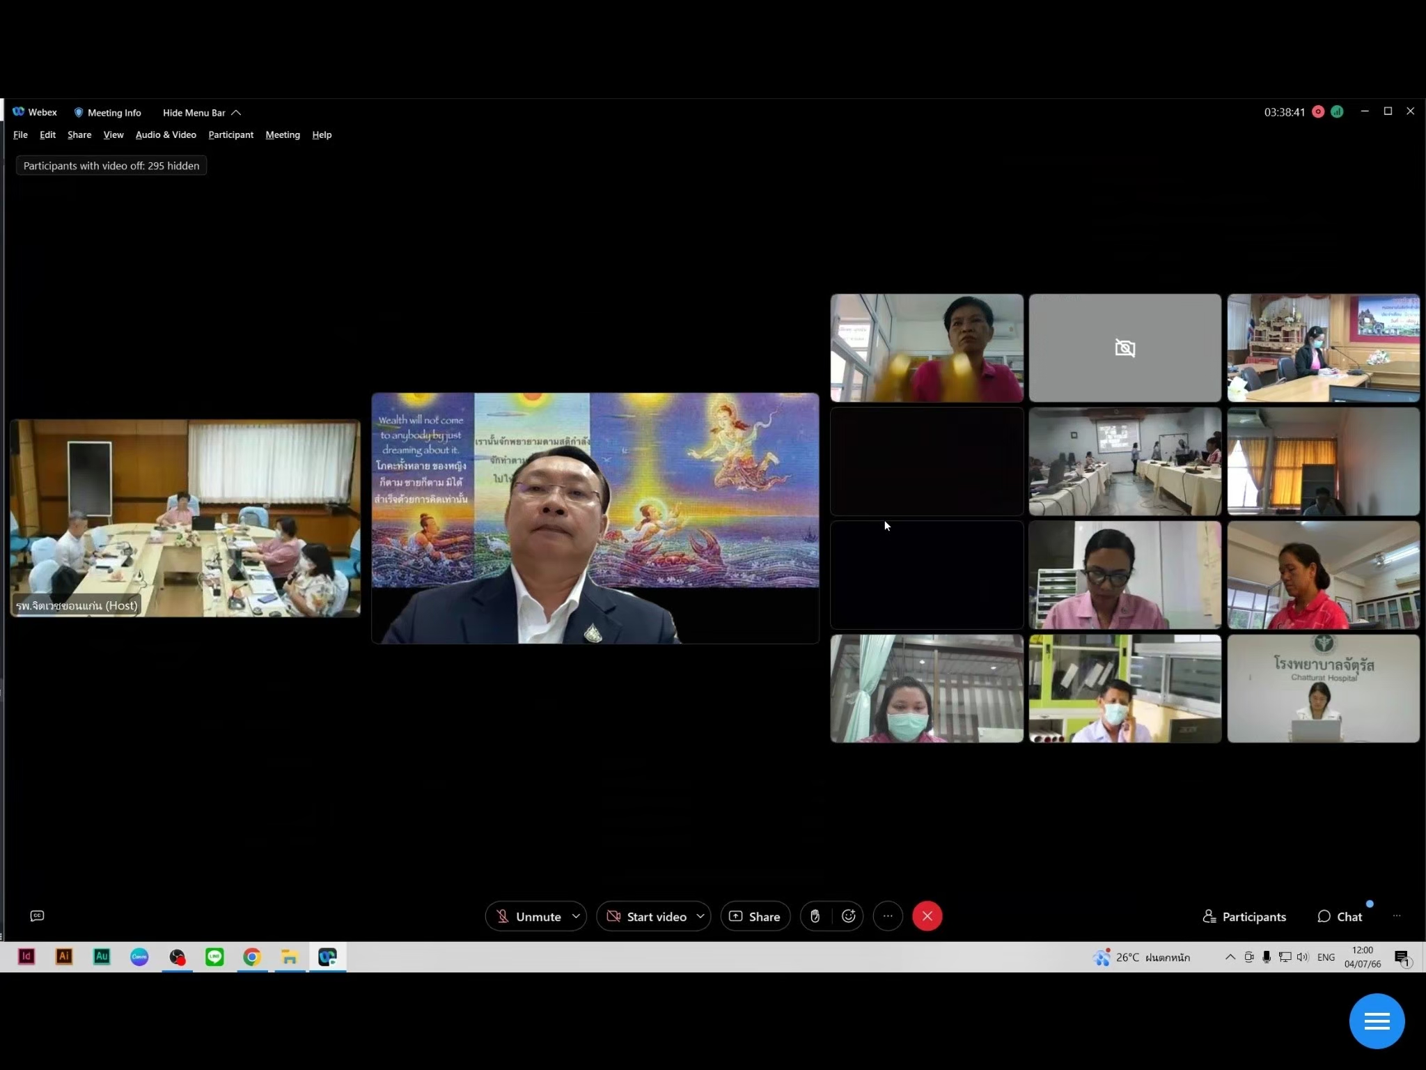Click the red recording indicator icon
1426x1070 pixels.
point(1317,111)
